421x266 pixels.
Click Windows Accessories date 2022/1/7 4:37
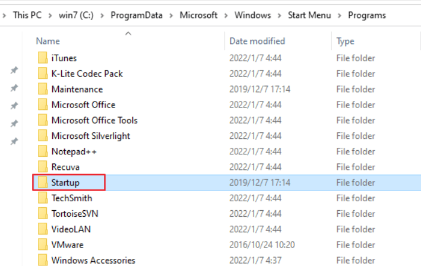[x=255, y=261]
